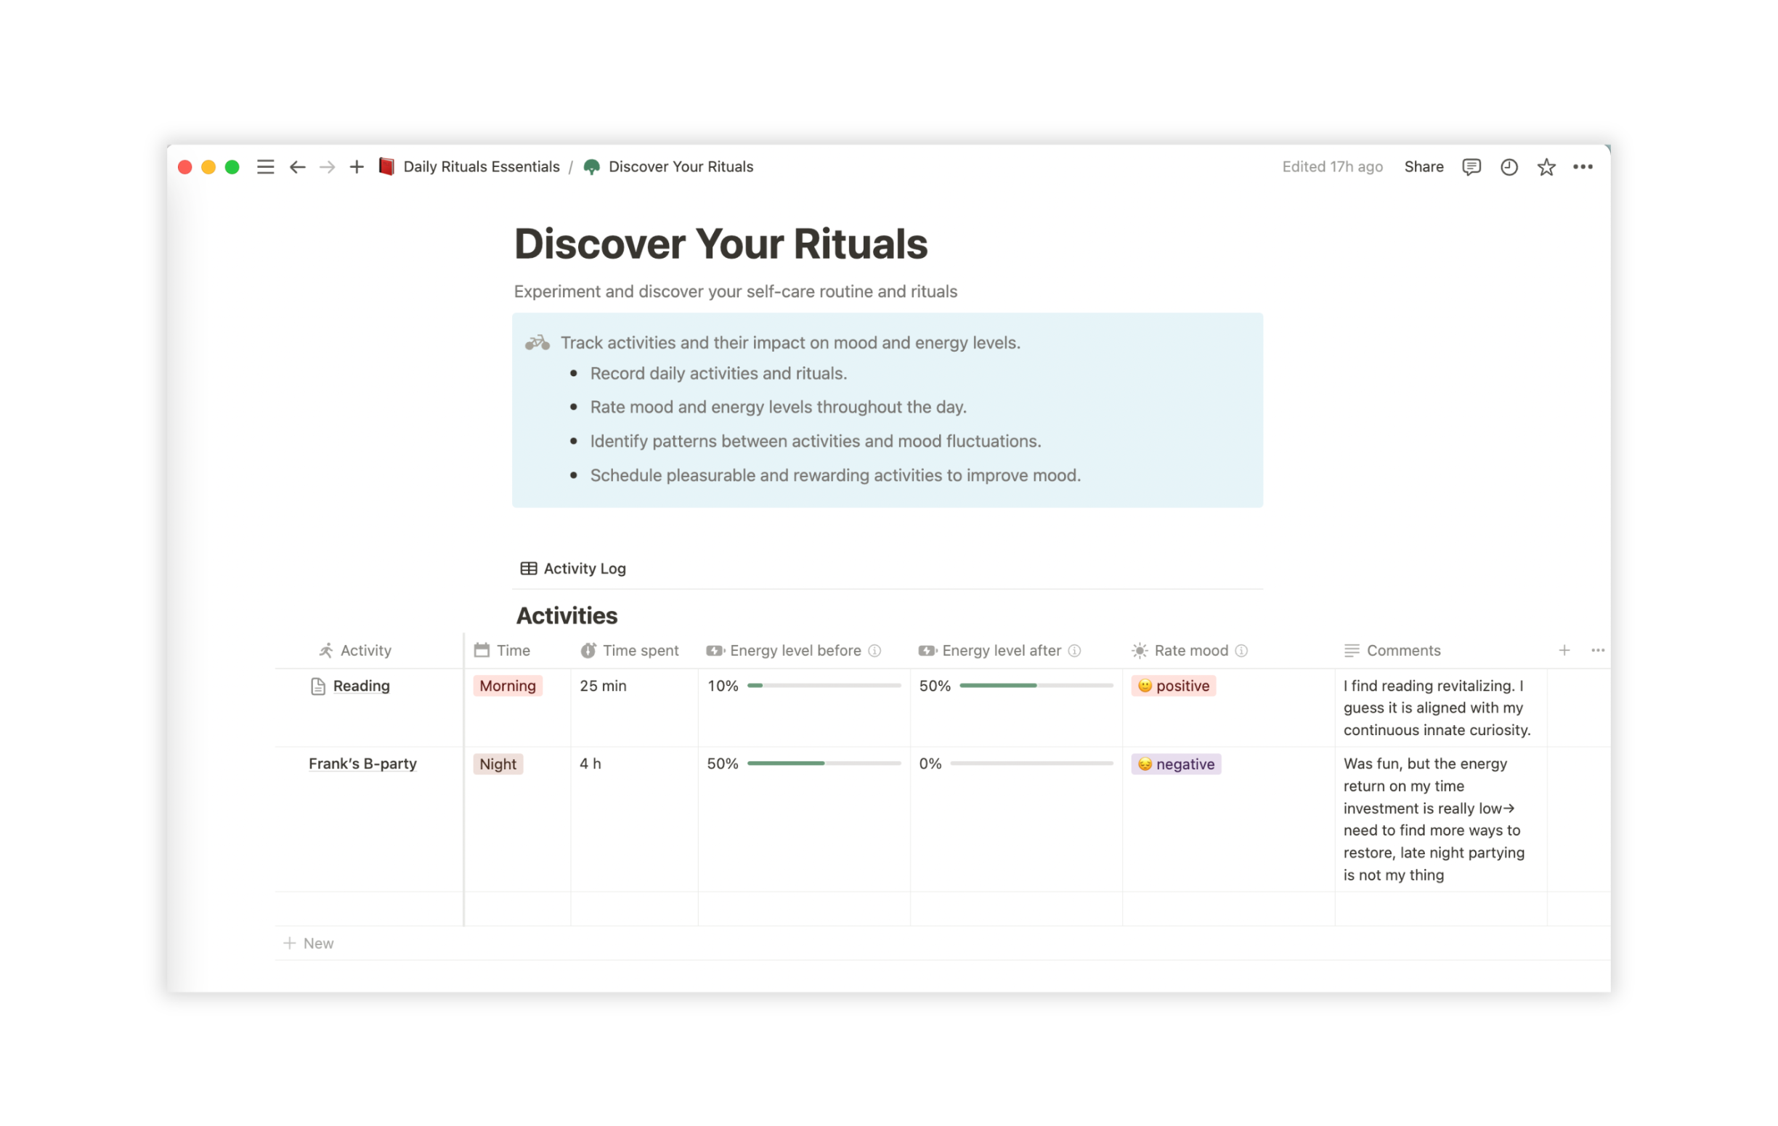Screen dimensions: 1778x1126
Task: Click the info icon beside Energy level before
Action: [x=875, y=650]
